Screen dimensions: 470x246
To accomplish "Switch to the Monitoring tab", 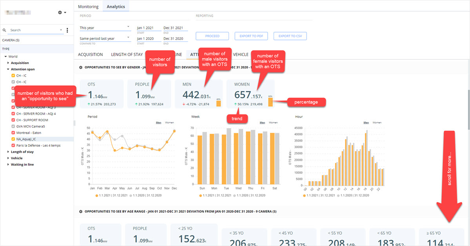I will (88, 7).
